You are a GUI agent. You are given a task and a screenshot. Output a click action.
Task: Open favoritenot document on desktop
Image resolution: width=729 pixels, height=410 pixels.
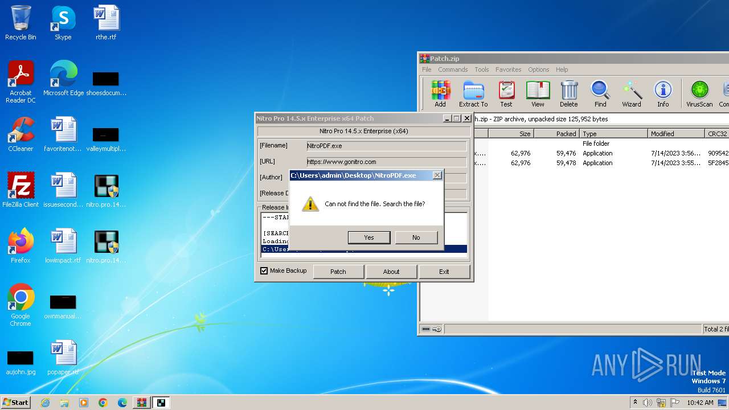pos(63,134)
